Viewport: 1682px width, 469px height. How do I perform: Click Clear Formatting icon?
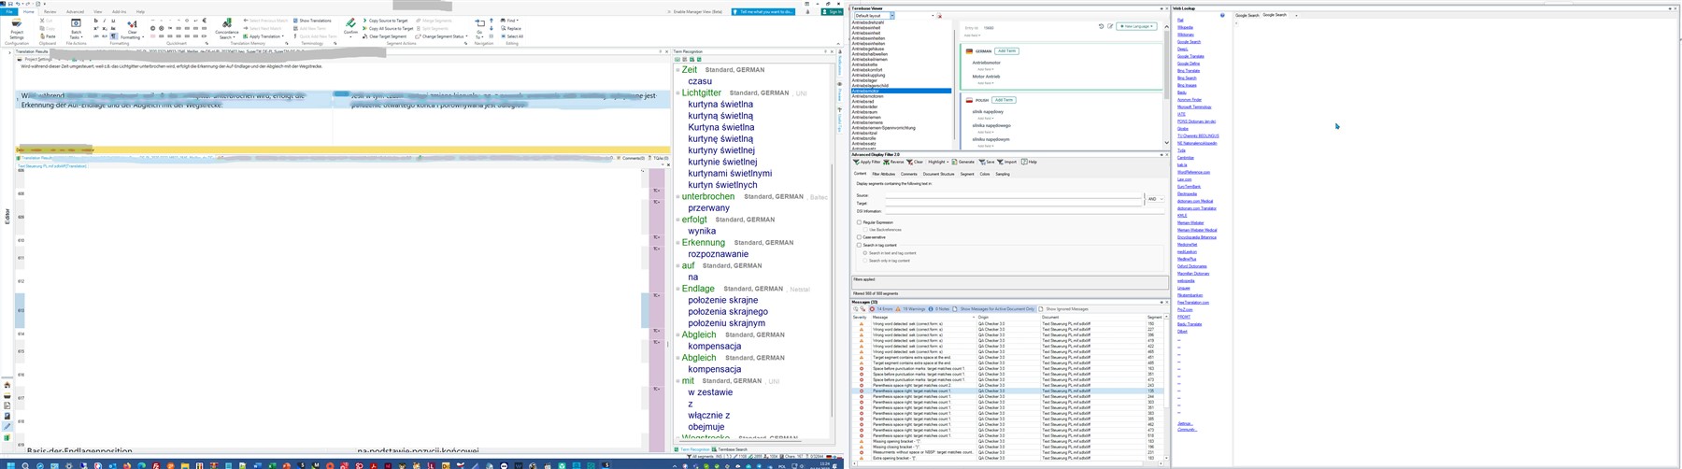[132, 28]
